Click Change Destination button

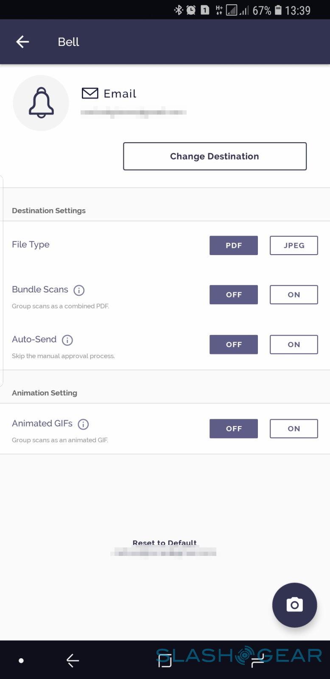click(215, 156)
